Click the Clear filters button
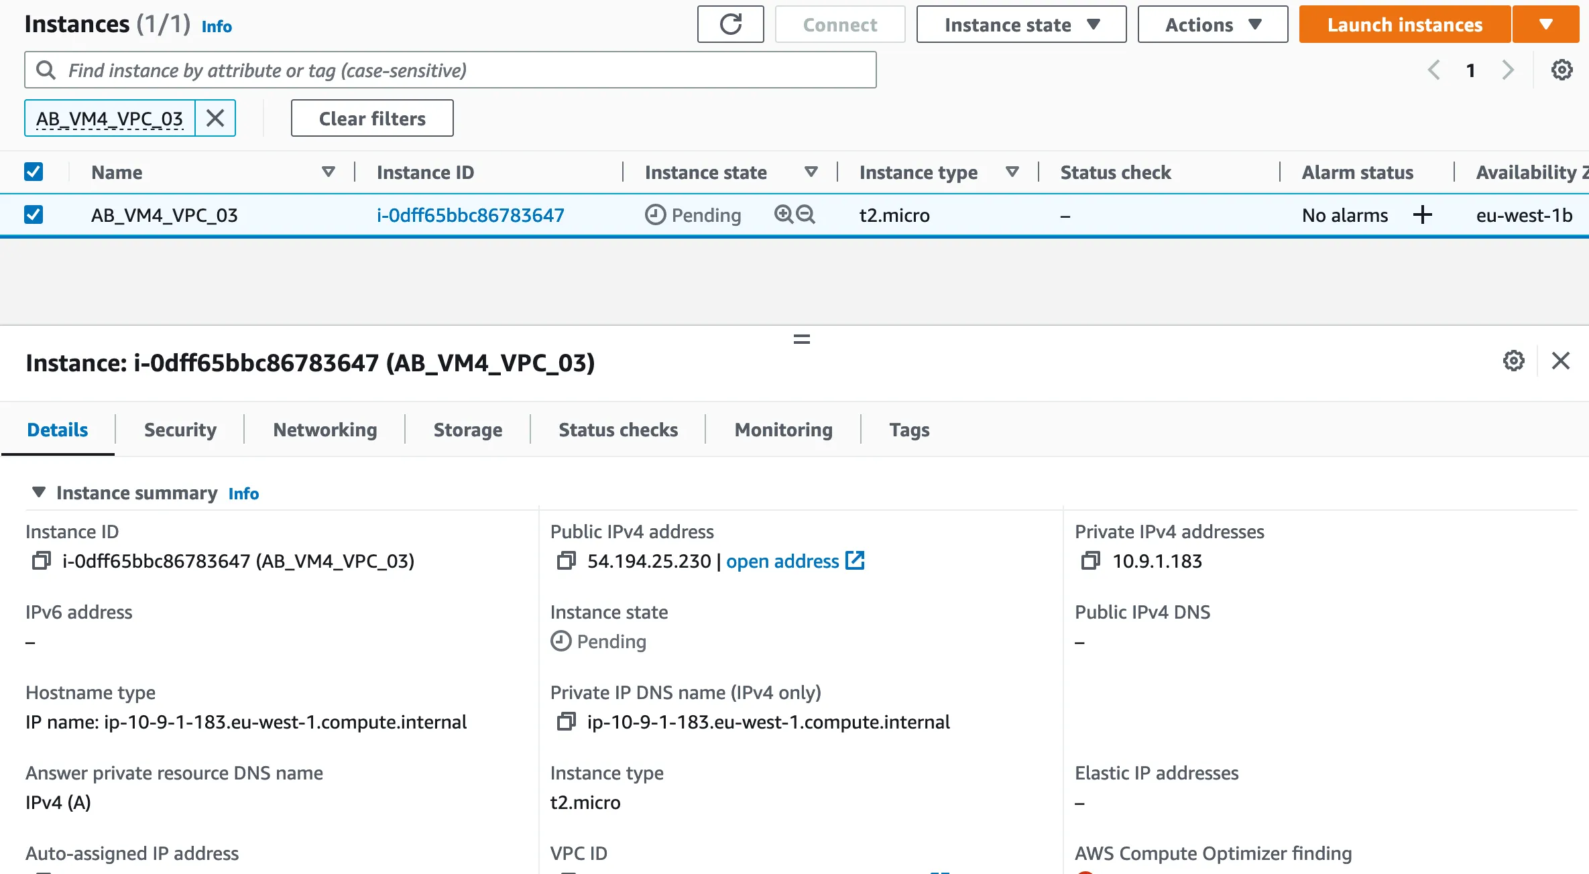Image resolution: width=1589 pixels, height=874 pixels. 372,118
